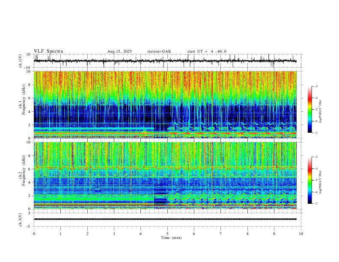Viewport: 339px width, 262px height.
Task: Click the "station=GAK" label
Action: [x=159, y=51]
